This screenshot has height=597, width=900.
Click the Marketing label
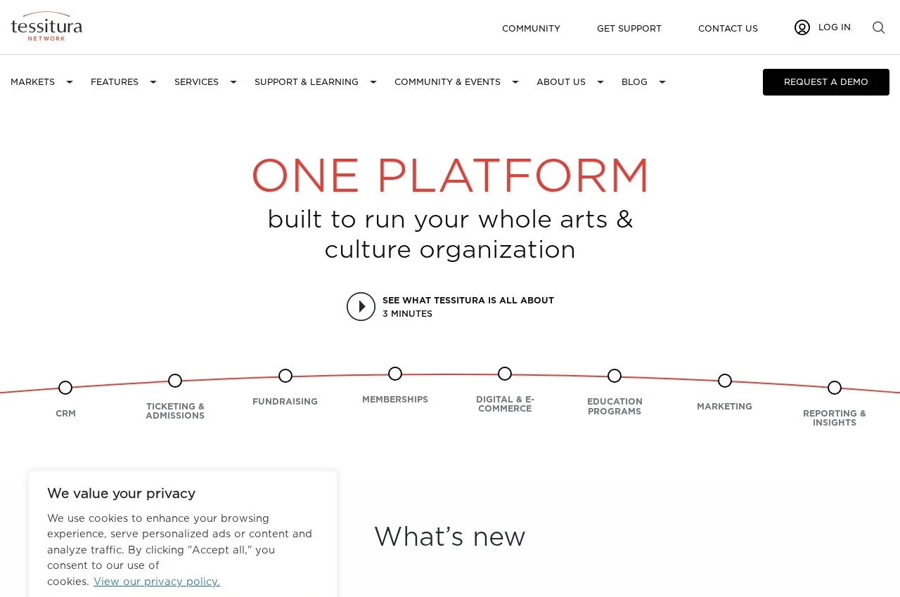coord(724,407)
